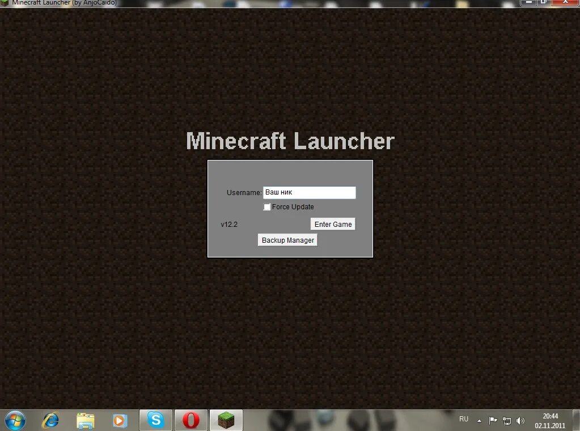Open the Windows Start menu

click(x=15, y=420)
